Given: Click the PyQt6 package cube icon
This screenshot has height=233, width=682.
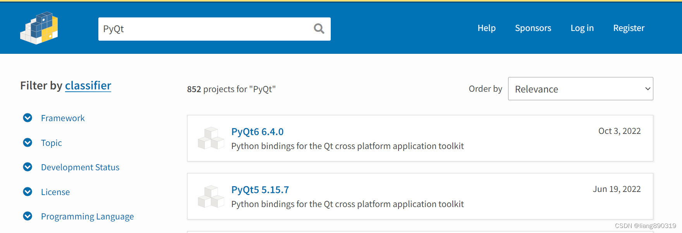Looking at the screenshot, I should pos(211,138).
